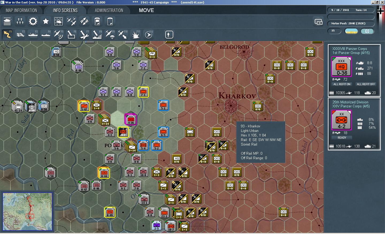Select the F3 naval transport mode
Screen dimensions: 385x234
[33, 34]
